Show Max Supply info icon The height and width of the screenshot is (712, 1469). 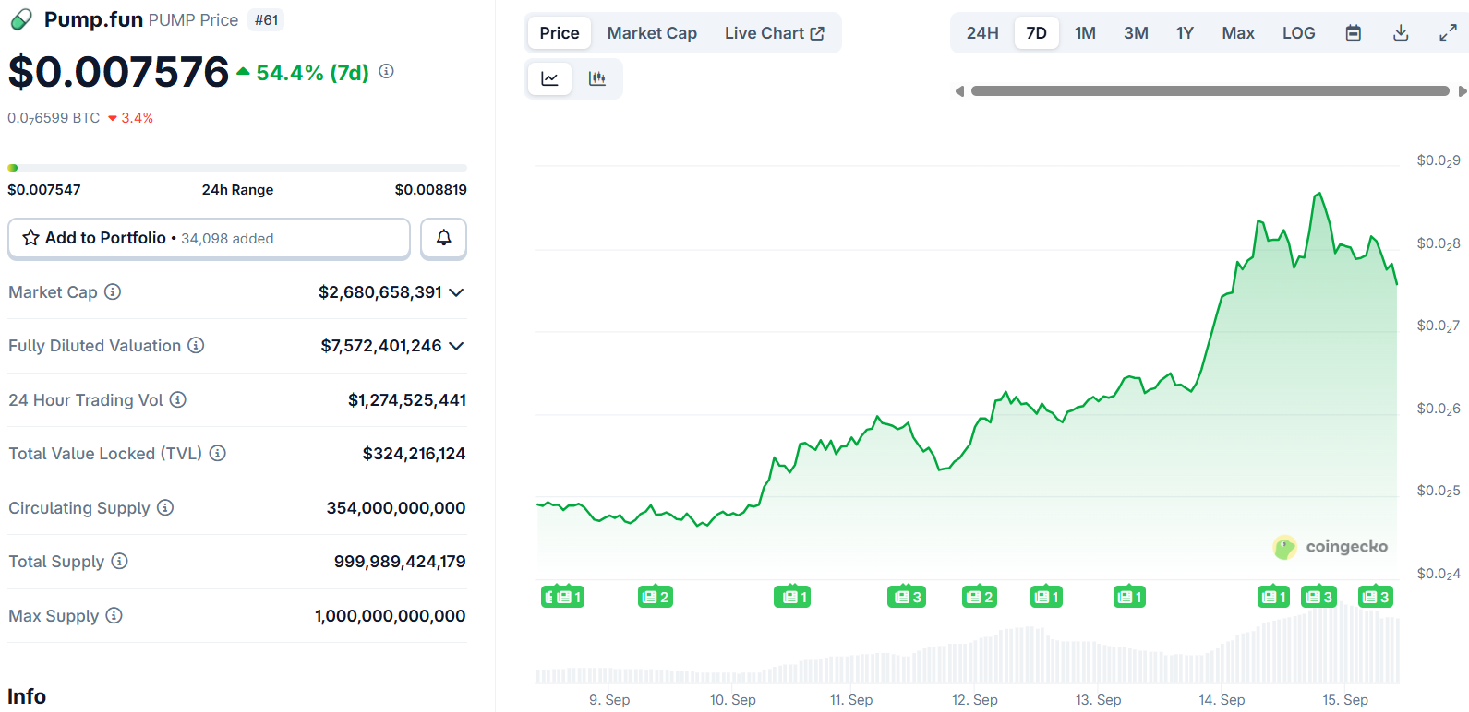tap(114, 615)
